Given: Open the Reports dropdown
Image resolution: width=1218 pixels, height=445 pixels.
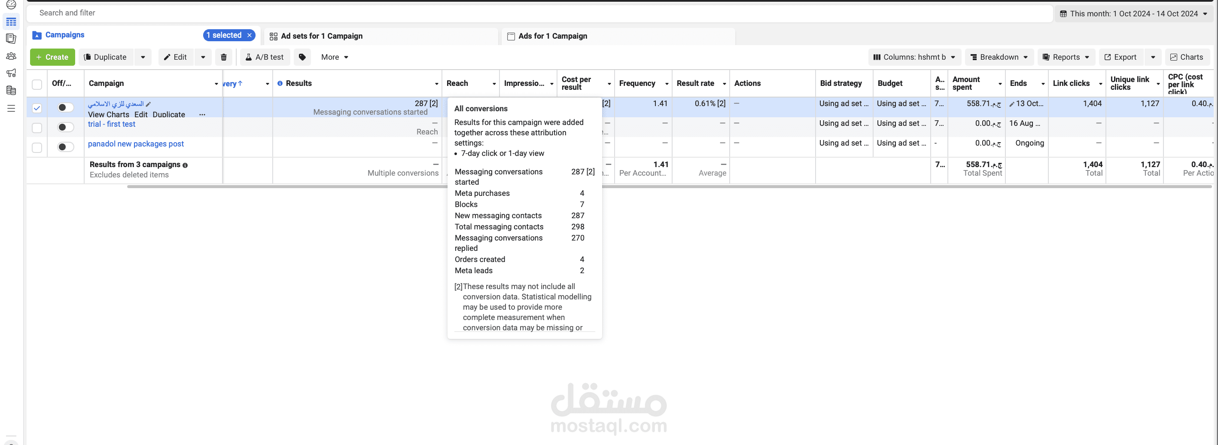Looking at the screenshot, I should [1066, 57].
